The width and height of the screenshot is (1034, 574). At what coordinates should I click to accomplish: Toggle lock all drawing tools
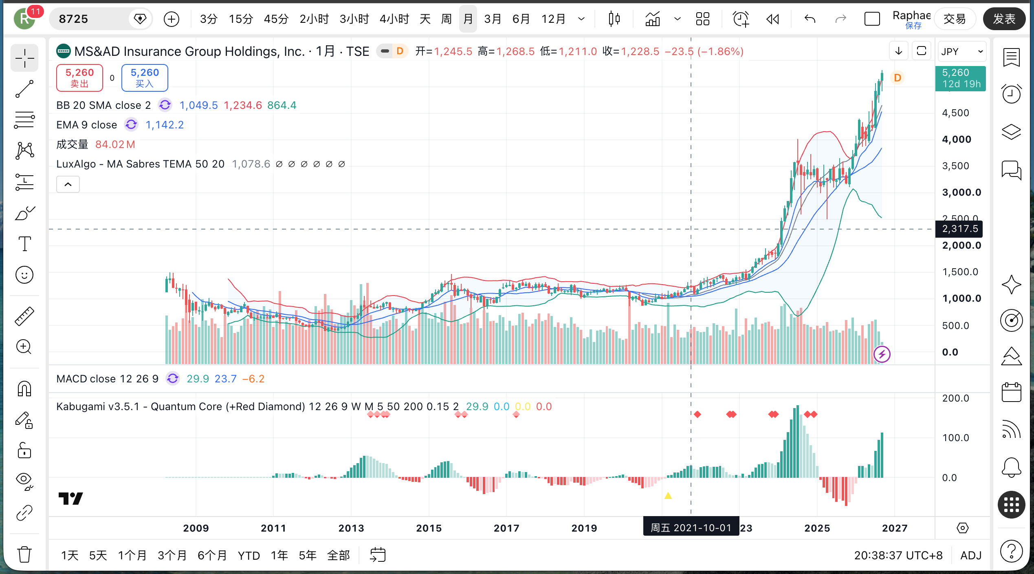pos(24,450)
